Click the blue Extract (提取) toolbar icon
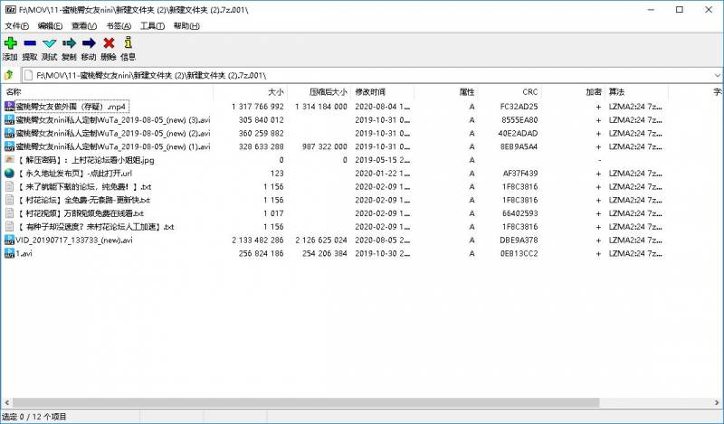 point(30,42)
